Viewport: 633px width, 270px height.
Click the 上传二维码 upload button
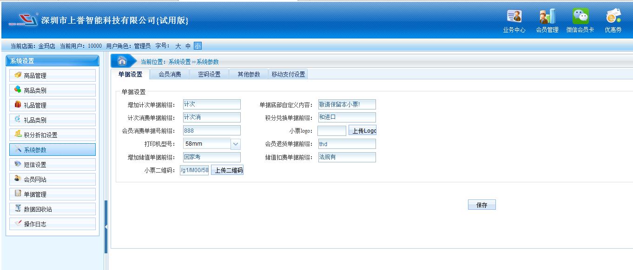pyautogui.click(x=227, y=170)
